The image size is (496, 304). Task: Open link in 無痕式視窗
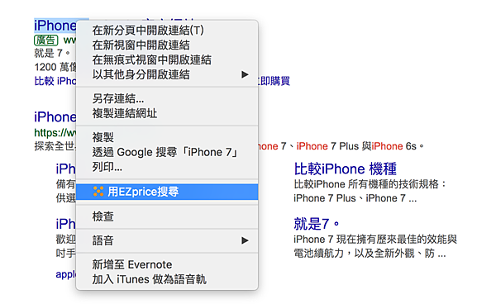[x=167, y=59]
